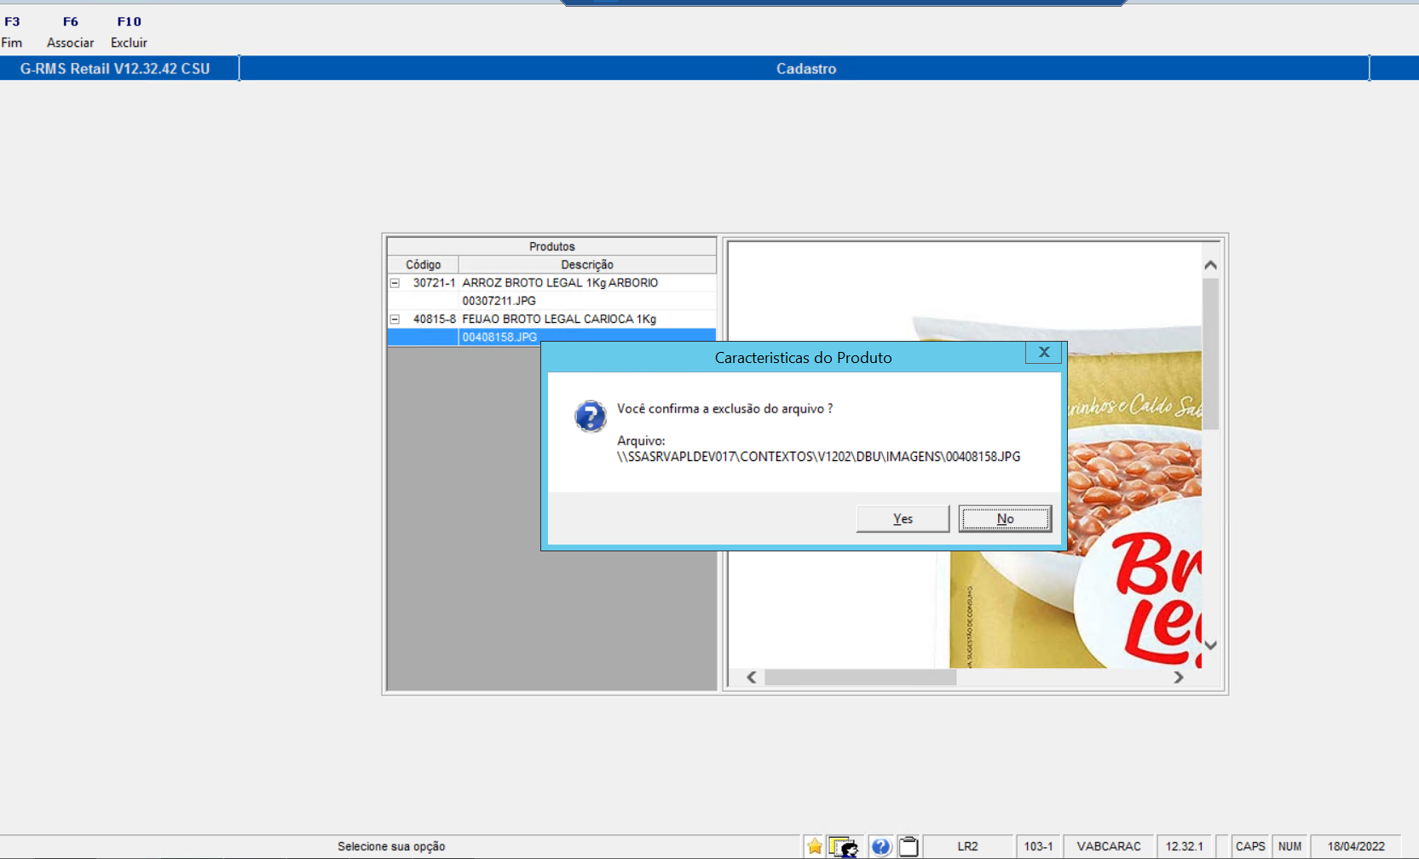Click down arrow of image vertical scrollbar
The height and width of the screenshot is (859, 1419).
(1210, 645)
